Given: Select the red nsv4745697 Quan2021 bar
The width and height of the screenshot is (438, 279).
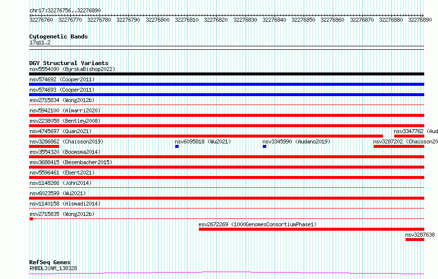Looking at the screenshot, I should pyautogui.click(x=206, y=136).
